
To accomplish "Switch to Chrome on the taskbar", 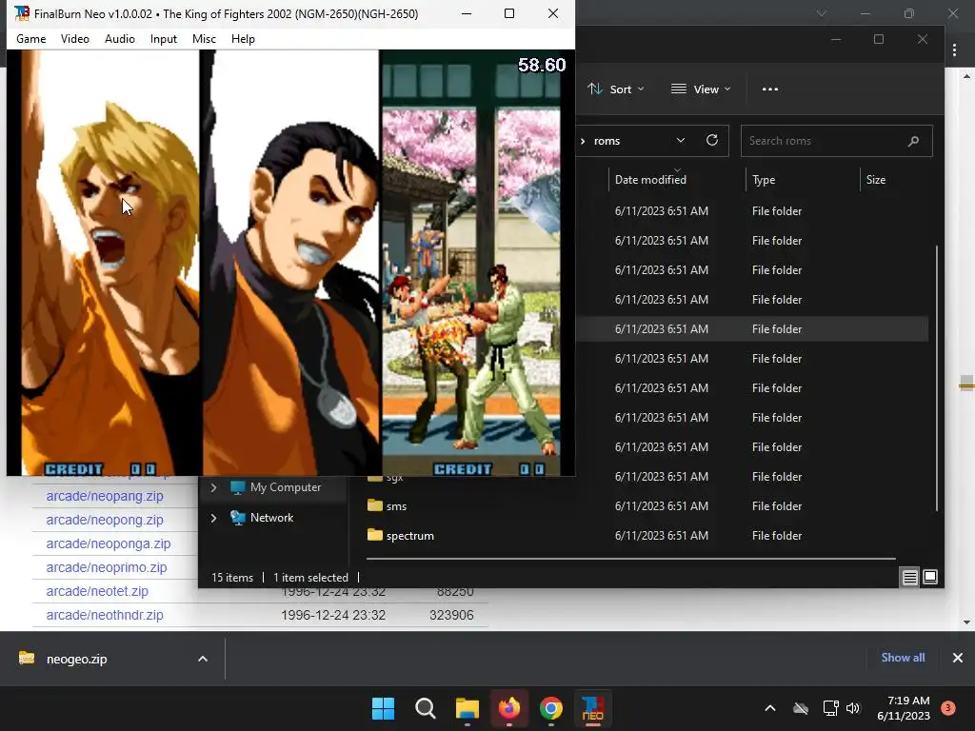I will pos(551,708).
